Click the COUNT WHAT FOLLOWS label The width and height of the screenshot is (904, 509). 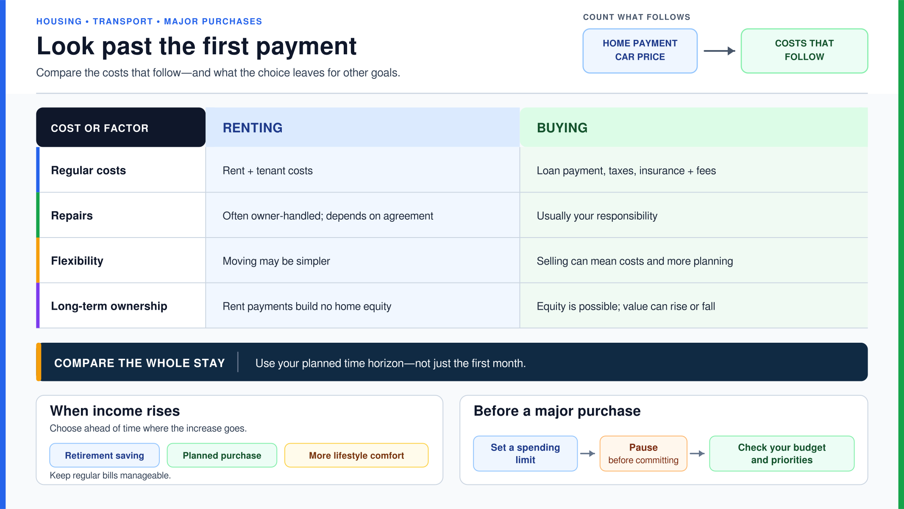(637, 17)
